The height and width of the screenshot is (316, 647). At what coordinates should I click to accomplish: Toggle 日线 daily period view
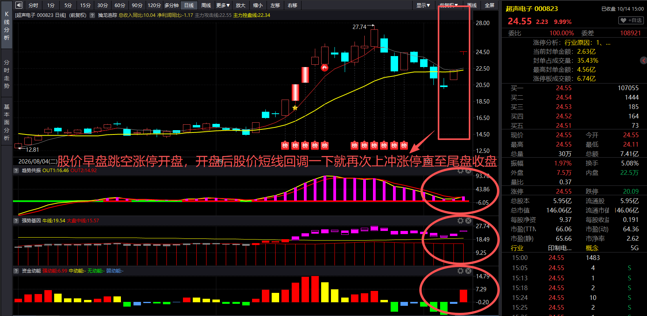[189, 5]
